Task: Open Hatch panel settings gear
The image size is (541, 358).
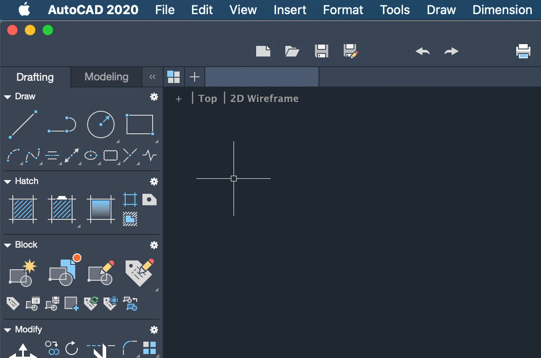Action: [x=154, y=181]
